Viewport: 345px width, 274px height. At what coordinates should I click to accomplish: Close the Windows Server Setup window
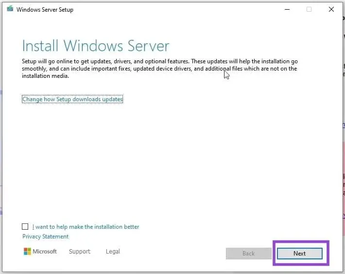[331, 9]
